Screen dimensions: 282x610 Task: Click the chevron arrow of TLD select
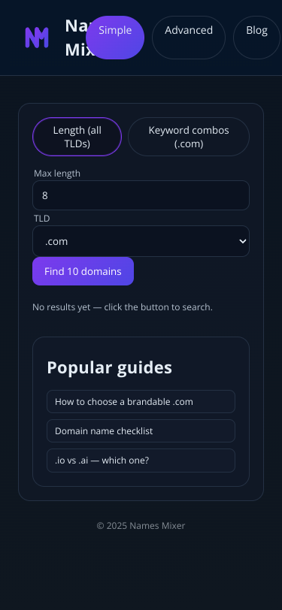coord(243,241)
